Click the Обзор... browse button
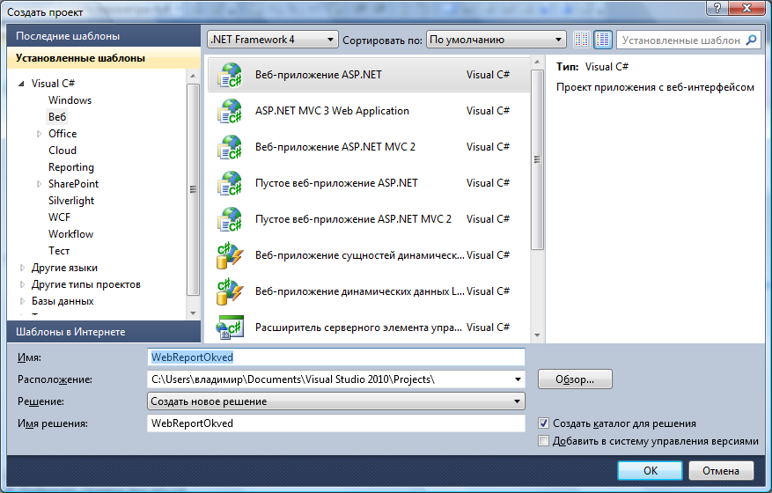Image resolution: width=772 pixels, height=493 pixels. point(575,379)
